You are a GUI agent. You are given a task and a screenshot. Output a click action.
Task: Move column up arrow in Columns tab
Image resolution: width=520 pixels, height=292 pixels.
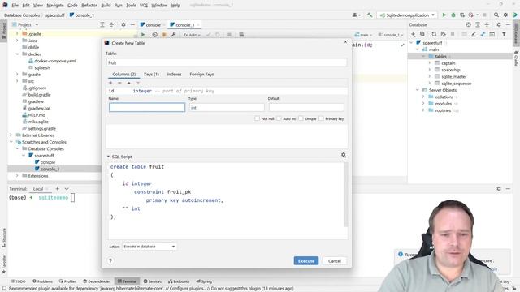pos(128,83)
